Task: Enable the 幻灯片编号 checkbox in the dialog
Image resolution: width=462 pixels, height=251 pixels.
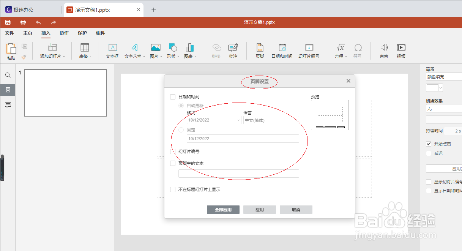Action: coord(173,152)
